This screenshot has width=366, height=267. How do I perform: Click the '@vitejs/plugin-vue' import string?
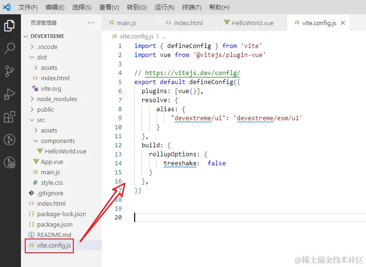click(x=229, y=55)
